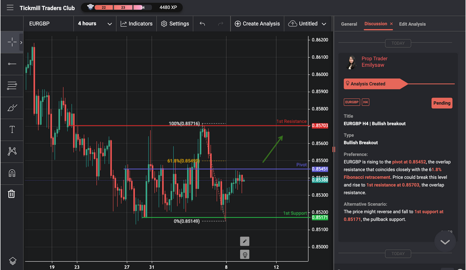The image size is (466, 270).
Task: Toggle the magnet snap mode
Action: [12, 173]
